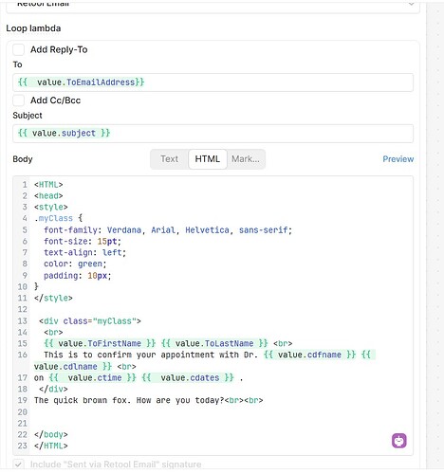
Task: Focus the To field with value.ToEmailAddress
Action: pos(213,82)
